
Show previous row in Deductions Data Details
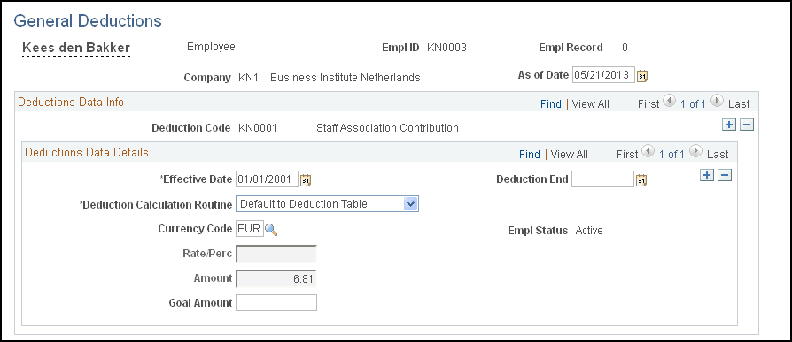(648, 150)
